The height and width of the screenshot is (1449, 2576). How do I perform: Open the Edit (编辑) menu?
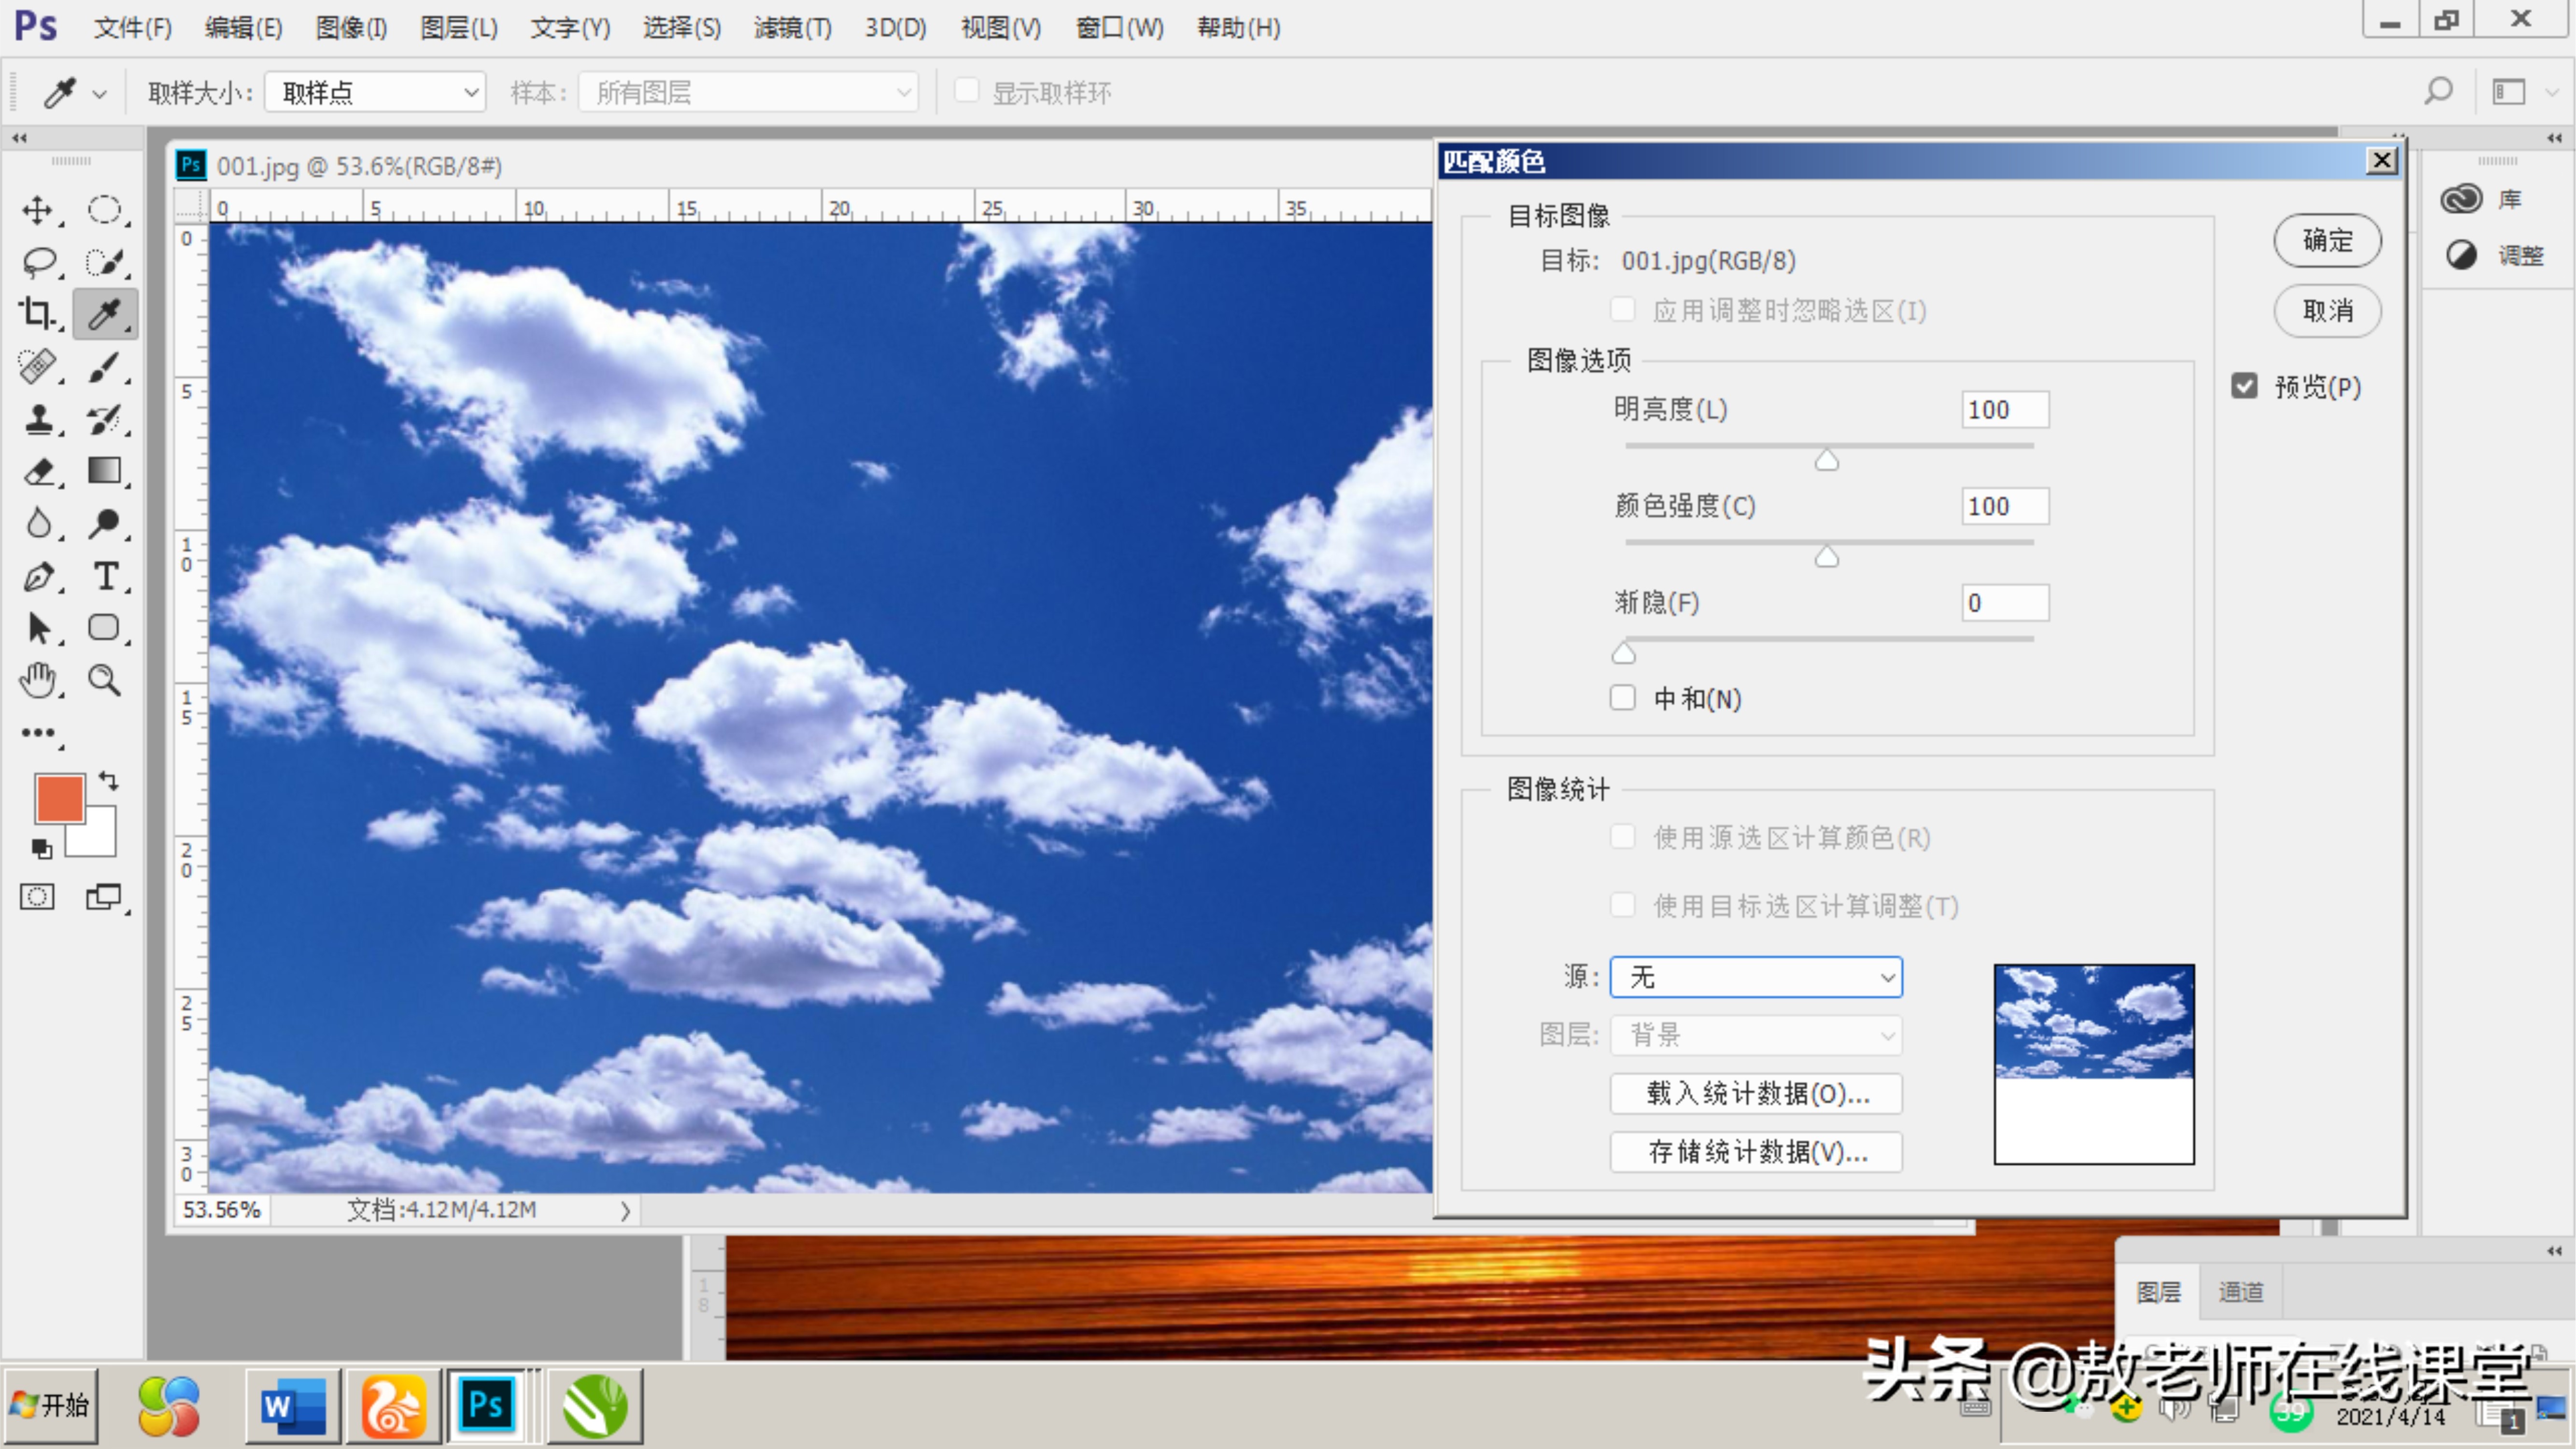click(243, 27)
